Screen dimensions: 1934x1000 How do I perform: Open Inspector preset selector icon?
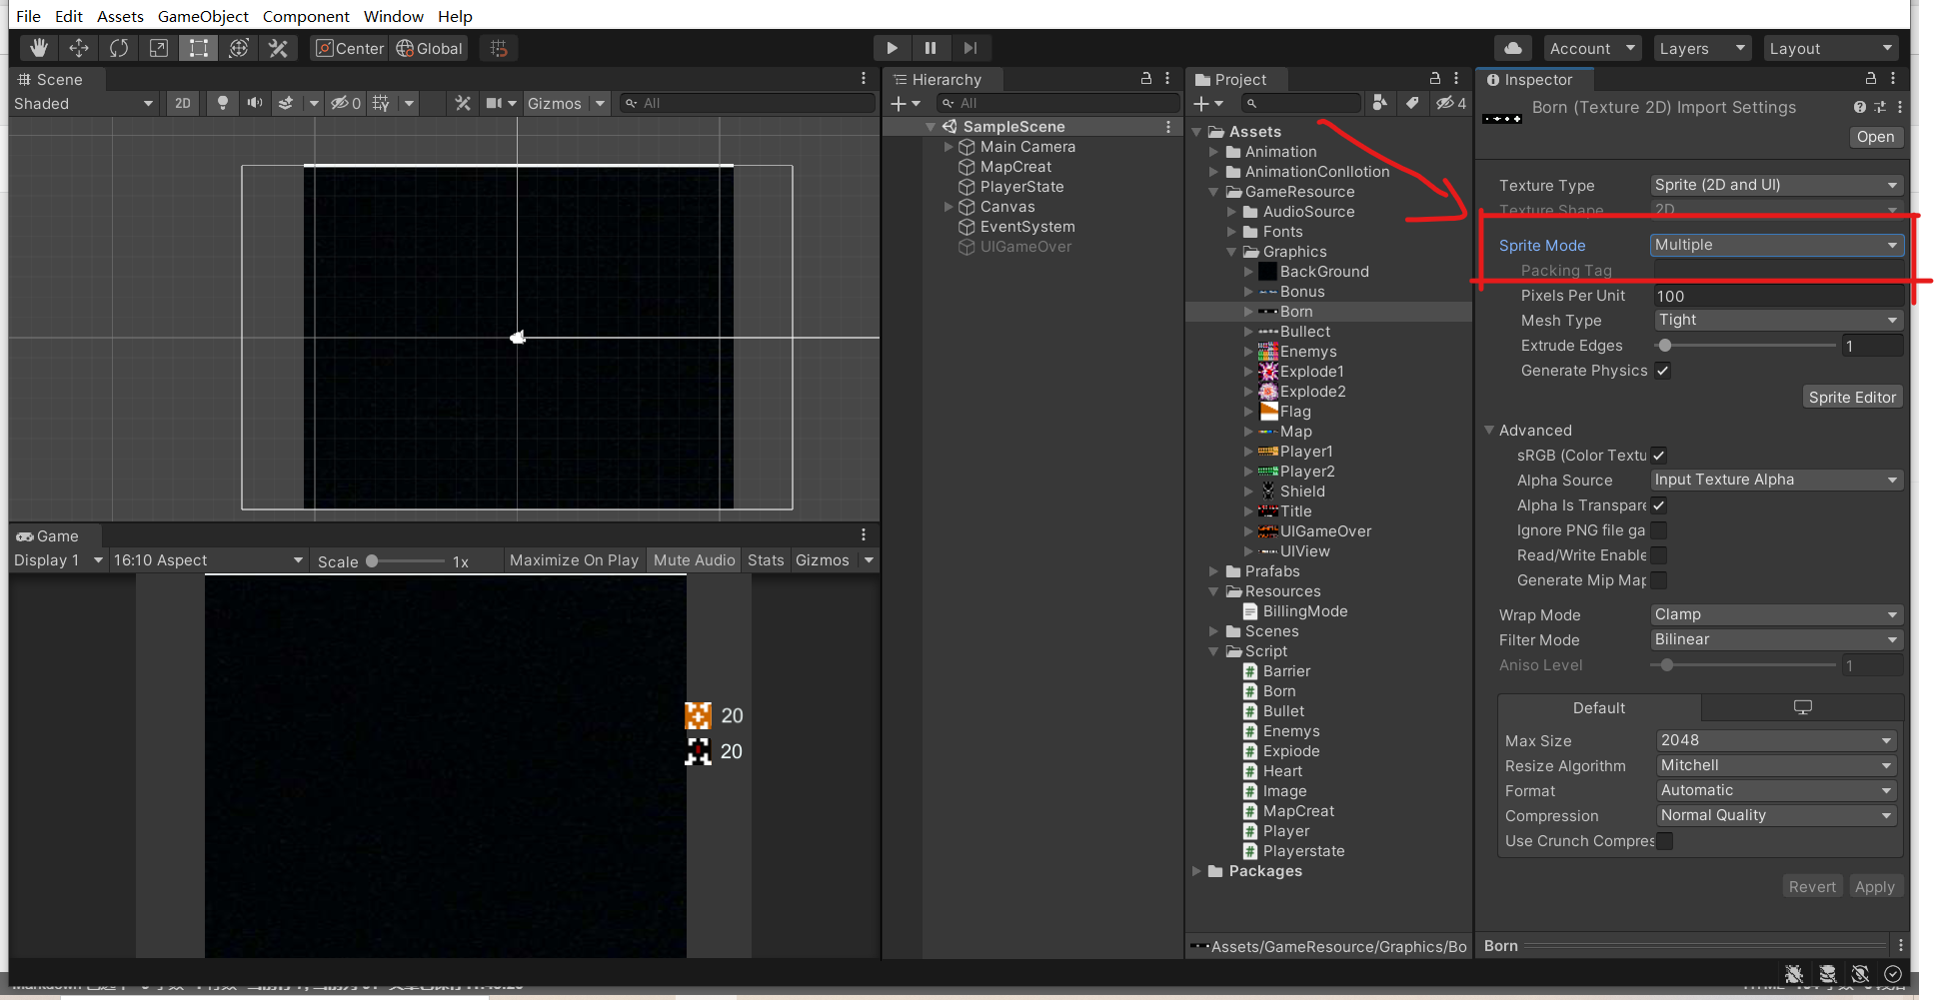(x=1879, y=107)
